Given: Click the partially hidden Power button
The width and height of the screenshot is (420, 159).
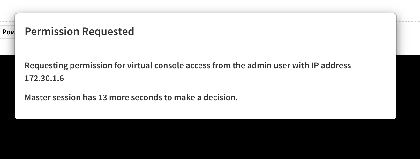Looking at the screenshot, I should (x=7, y=32).
